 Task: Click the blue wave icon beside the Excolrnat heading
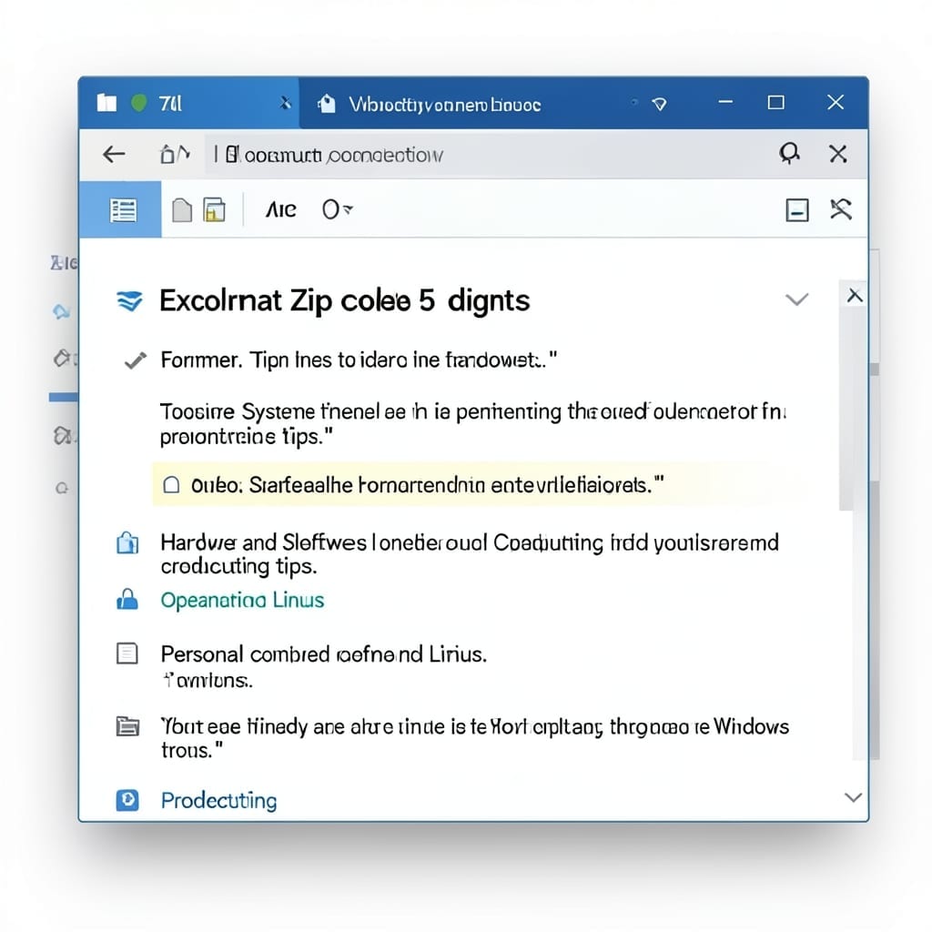click(x=129, y=300)
